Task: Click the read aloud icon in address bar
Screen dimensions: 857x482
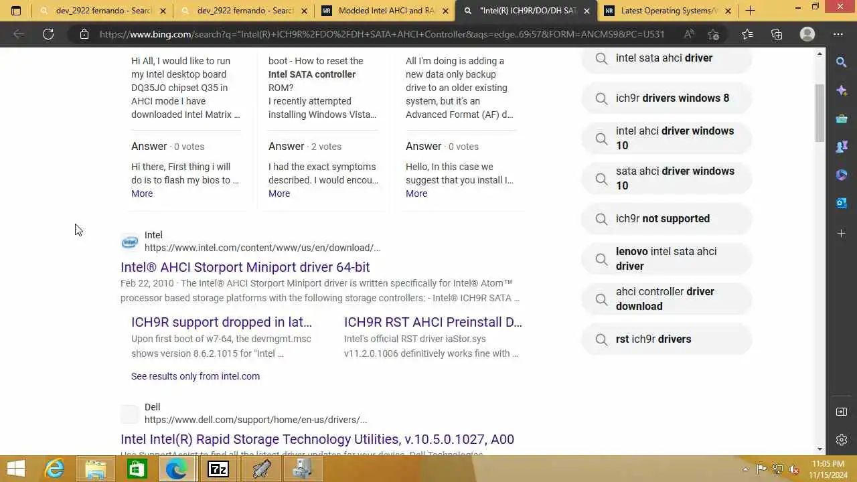Action: 688,34
